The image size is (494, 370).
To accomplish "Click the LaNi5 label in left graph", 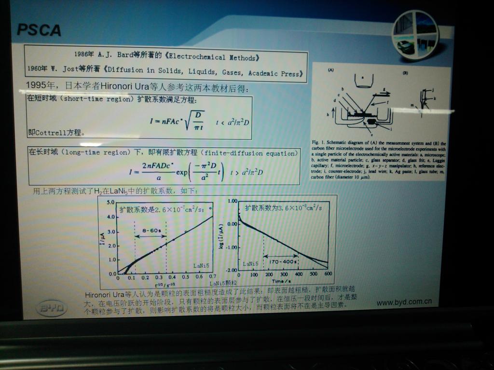I will point(201,265).
